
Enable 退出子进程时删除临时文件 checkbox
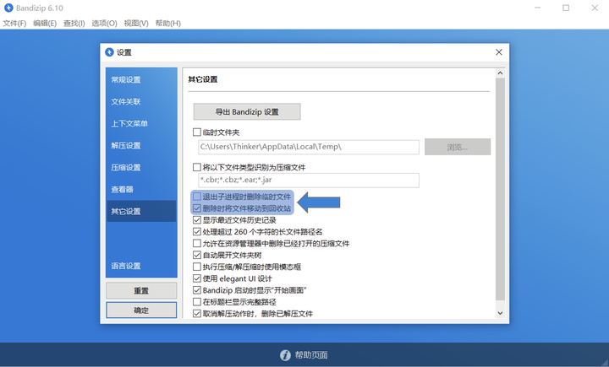(x=197, y=197)
